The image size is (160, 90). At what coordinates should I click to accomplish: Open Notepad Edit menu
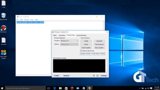(x=21, y=19)
